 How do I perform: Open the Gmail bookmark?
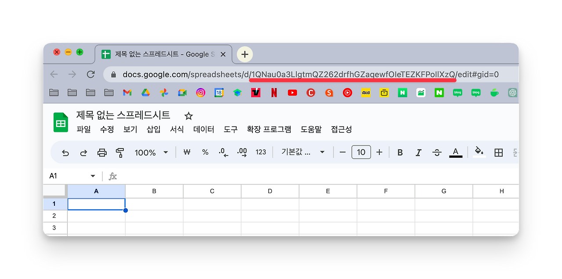coord(127,92)
